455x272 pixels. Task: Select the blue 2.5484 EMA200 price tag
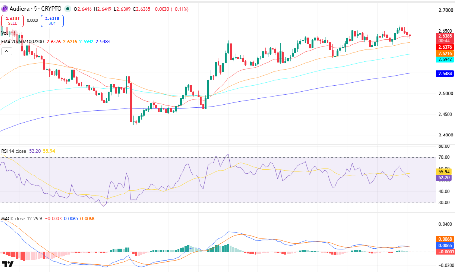click(445, 74)
